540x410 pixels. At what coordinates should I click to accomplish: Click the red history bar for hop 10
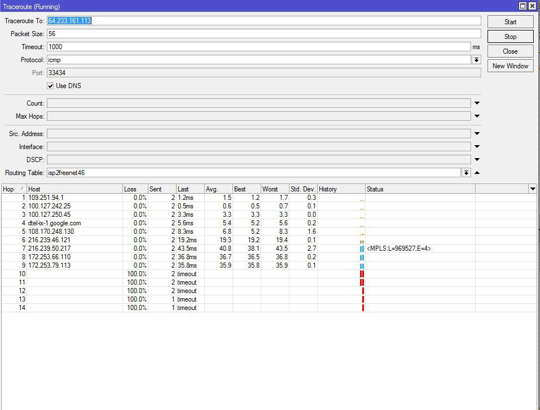click(362, 274)
